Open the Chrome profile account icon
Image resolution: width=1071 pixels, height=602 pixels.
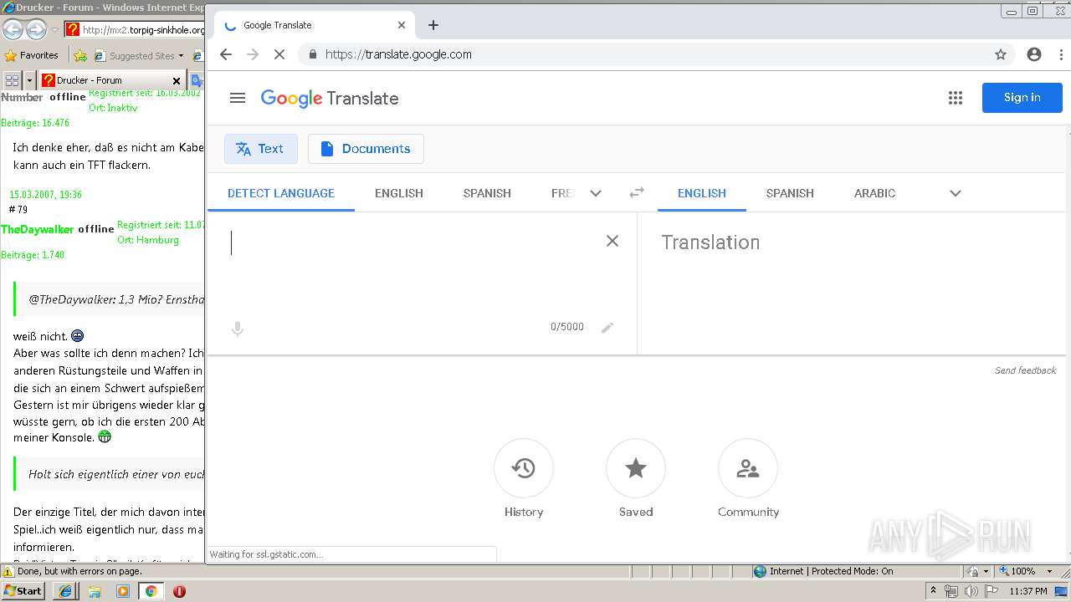(1034, 54)
